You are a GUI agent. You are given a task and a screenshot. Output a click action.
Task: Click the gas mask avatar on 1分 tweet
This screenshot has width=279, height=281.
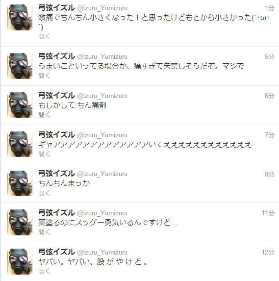[20, 17]
